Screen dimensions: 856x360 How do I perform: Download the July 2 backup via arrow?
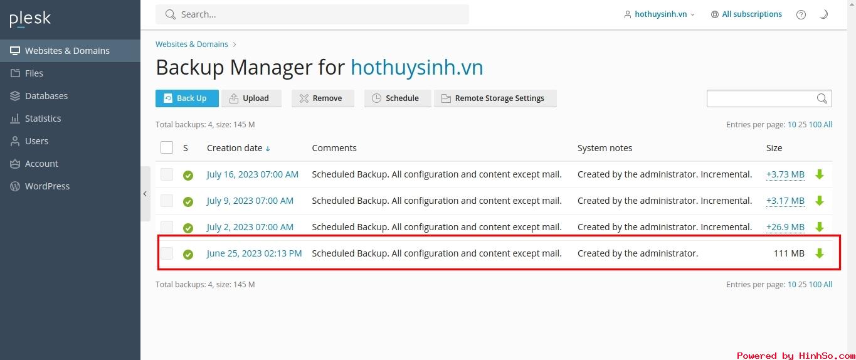point(819,227)
